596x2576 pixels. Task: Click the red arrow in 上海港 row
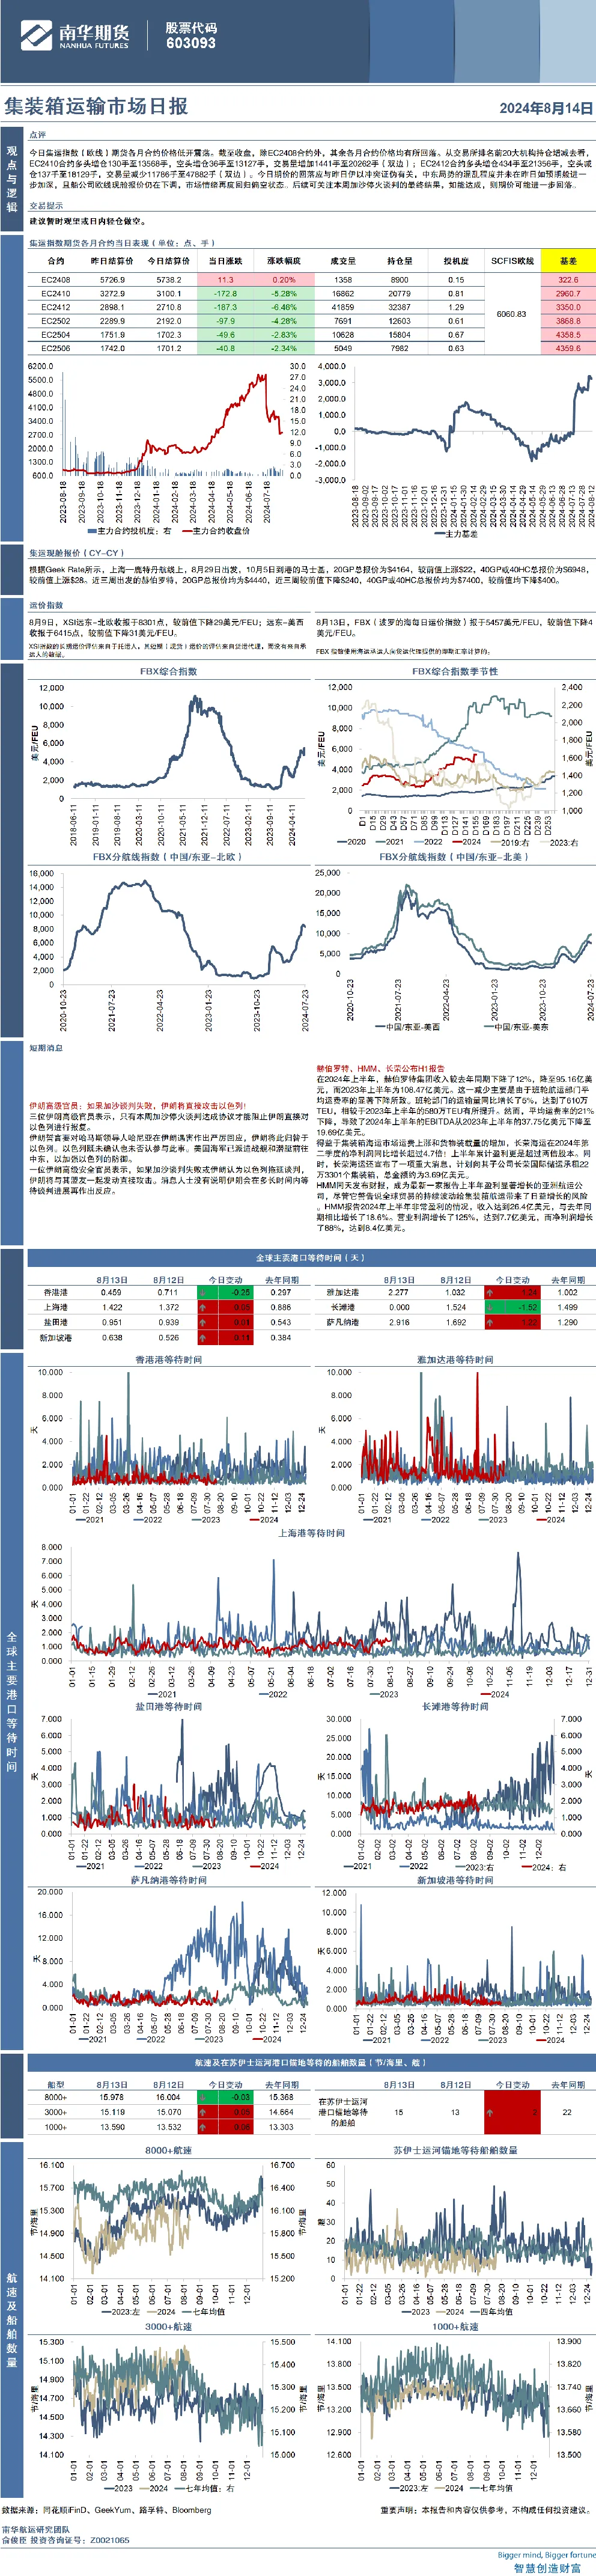pos(202,1307)
